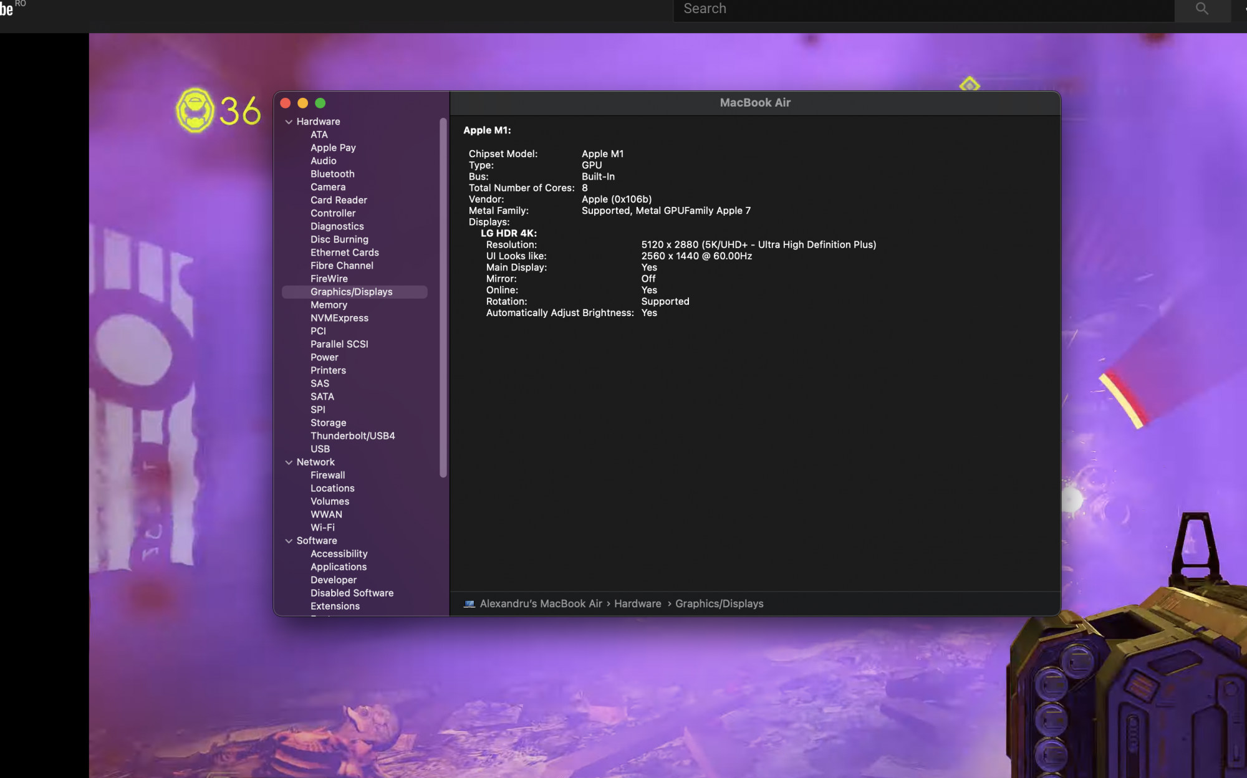The image size is (1247, 778).
Task: Collapse the Software section chevron
Action: pyautogui.click(x=289, y=540)
